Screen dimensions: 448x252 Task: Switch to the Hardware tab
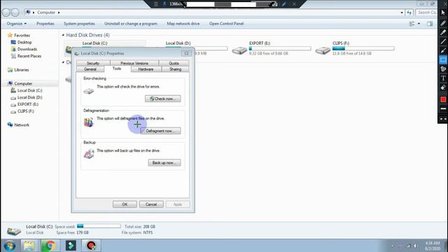click(x=146, y=69)
